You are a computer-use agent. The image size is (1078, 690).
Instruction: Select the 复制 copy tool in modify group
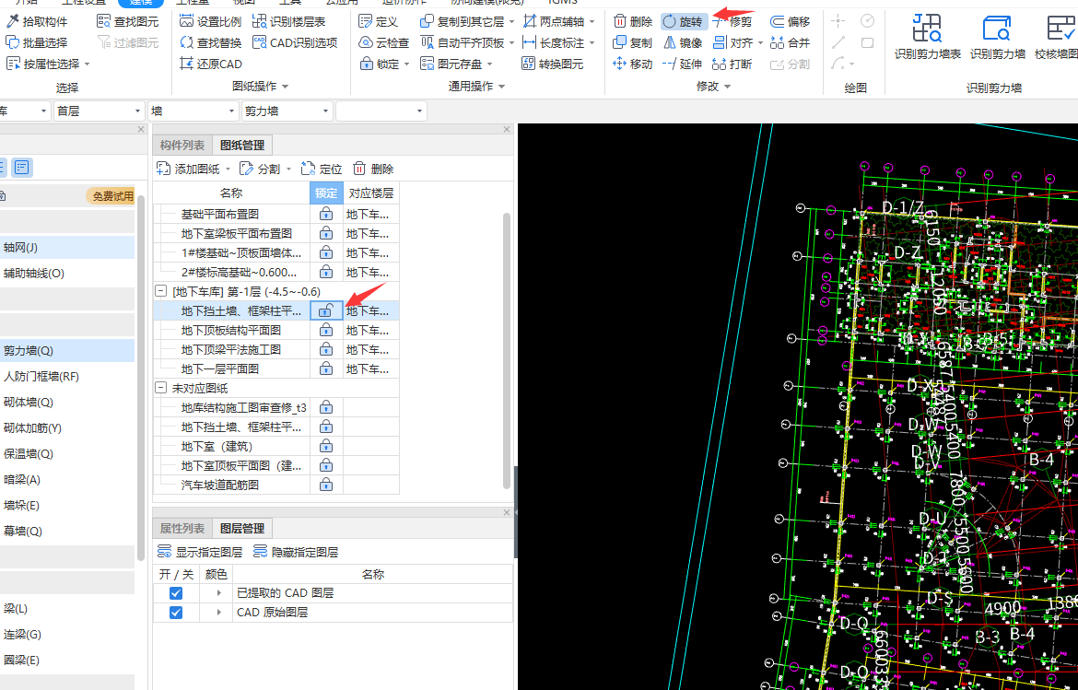[632, 42]
